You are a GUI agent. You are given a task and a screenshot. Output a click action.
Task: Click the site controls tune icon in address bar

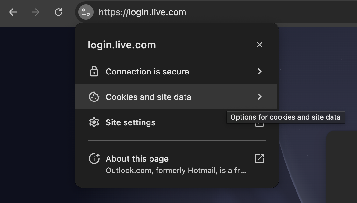(85, 12)
